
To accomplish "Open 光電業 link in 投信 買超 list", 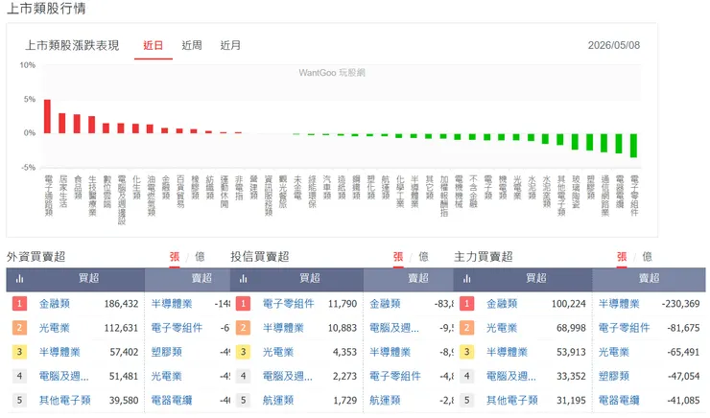I will 278,352.
